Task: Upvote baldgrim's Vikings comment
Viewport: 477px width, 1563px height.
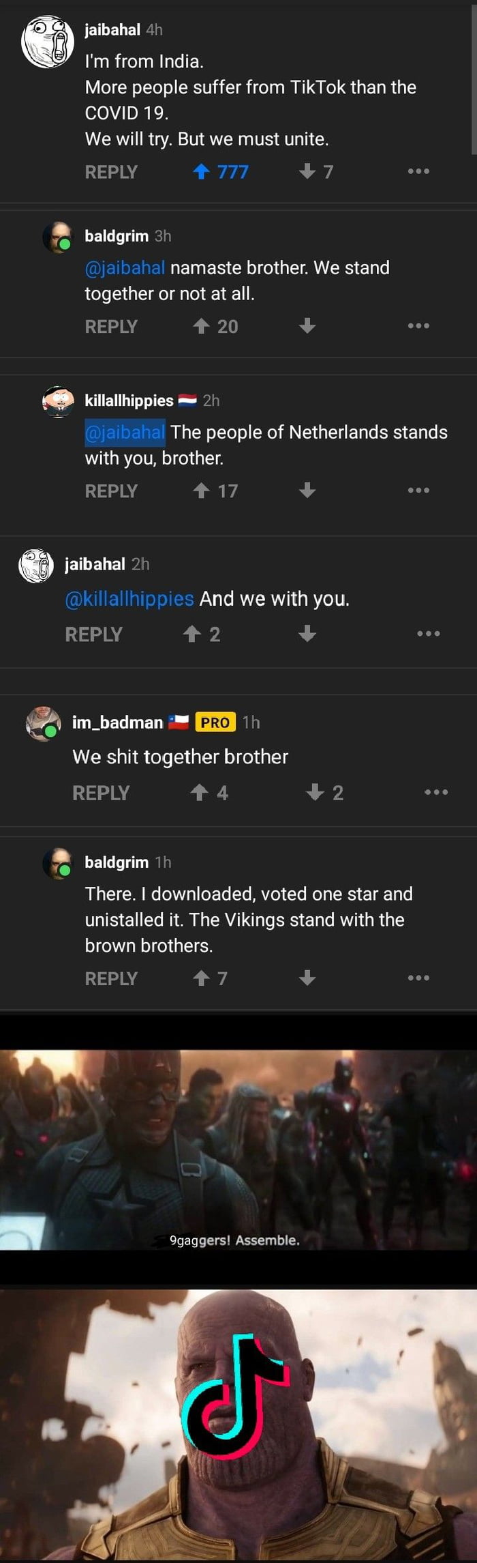Action: (x=202, y=979)
